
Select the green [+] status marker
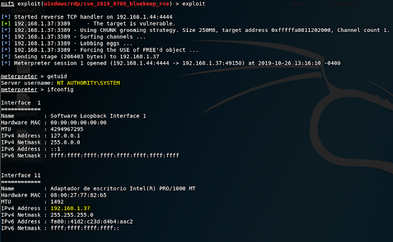(6, 23)
